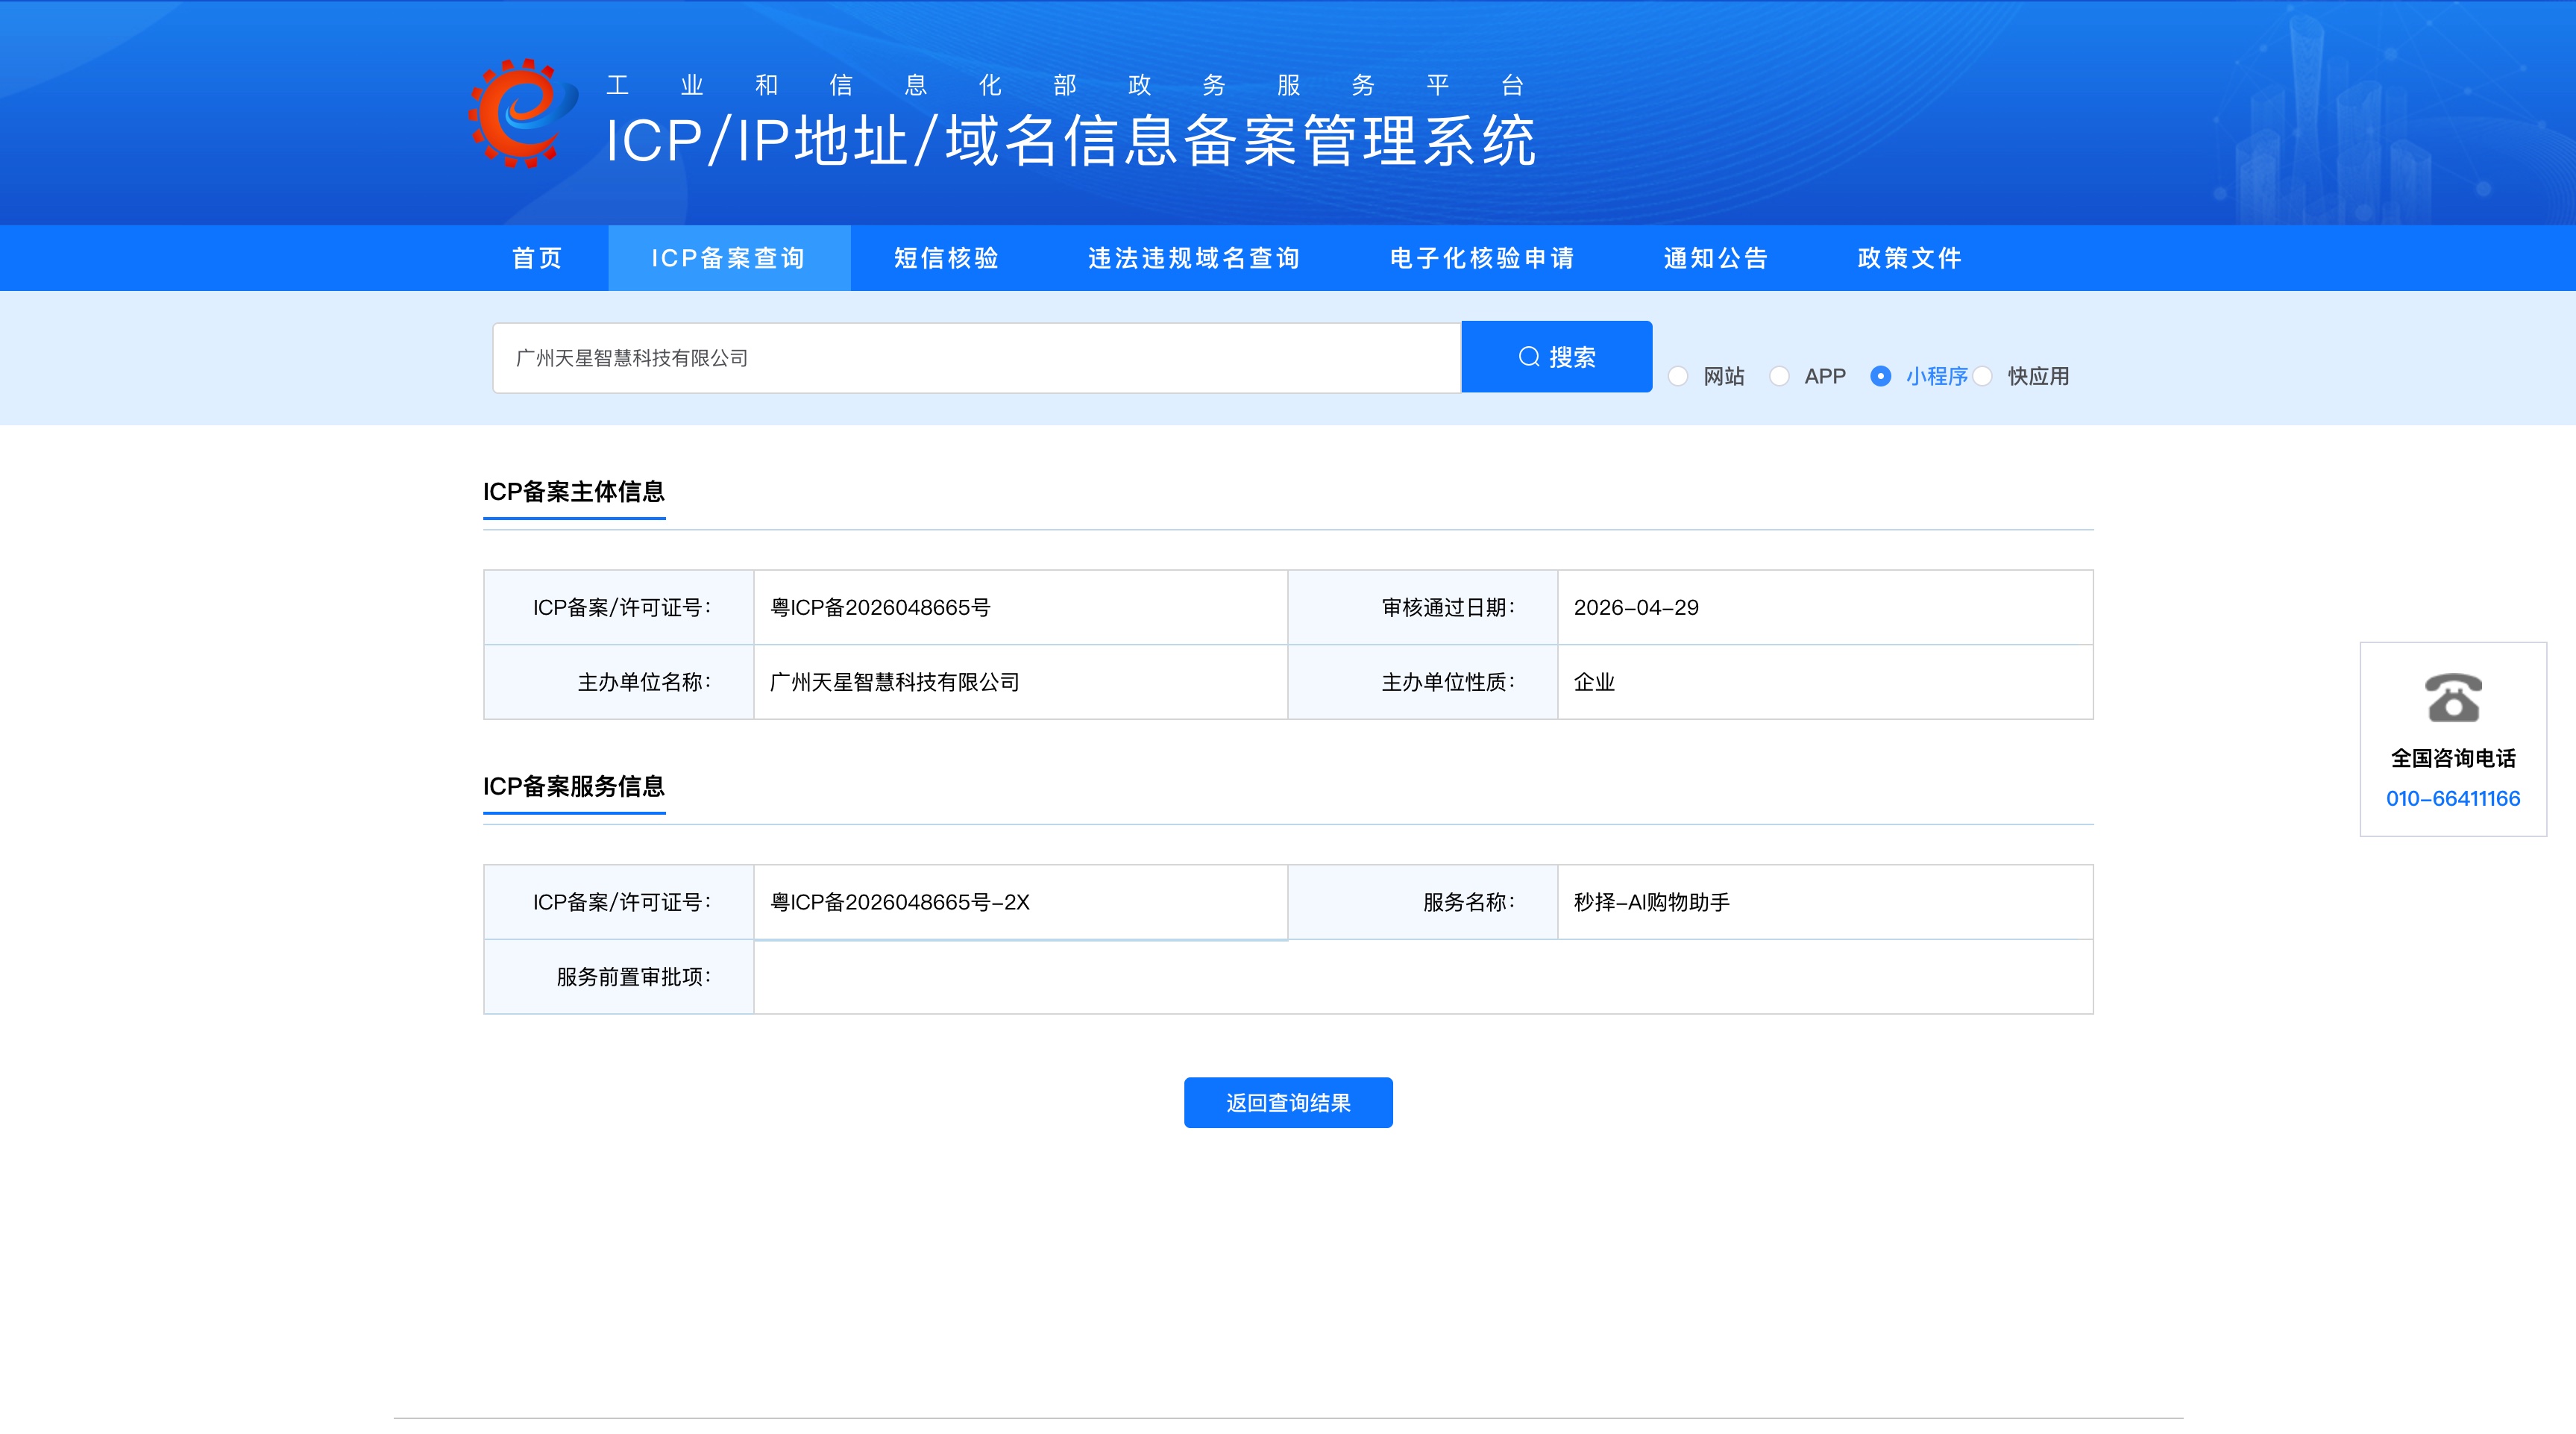Screen dimensions: 2576x1434
Task: Click the 审核通过日期 label
Action: pyautogui.click(x=1448, y=607)
